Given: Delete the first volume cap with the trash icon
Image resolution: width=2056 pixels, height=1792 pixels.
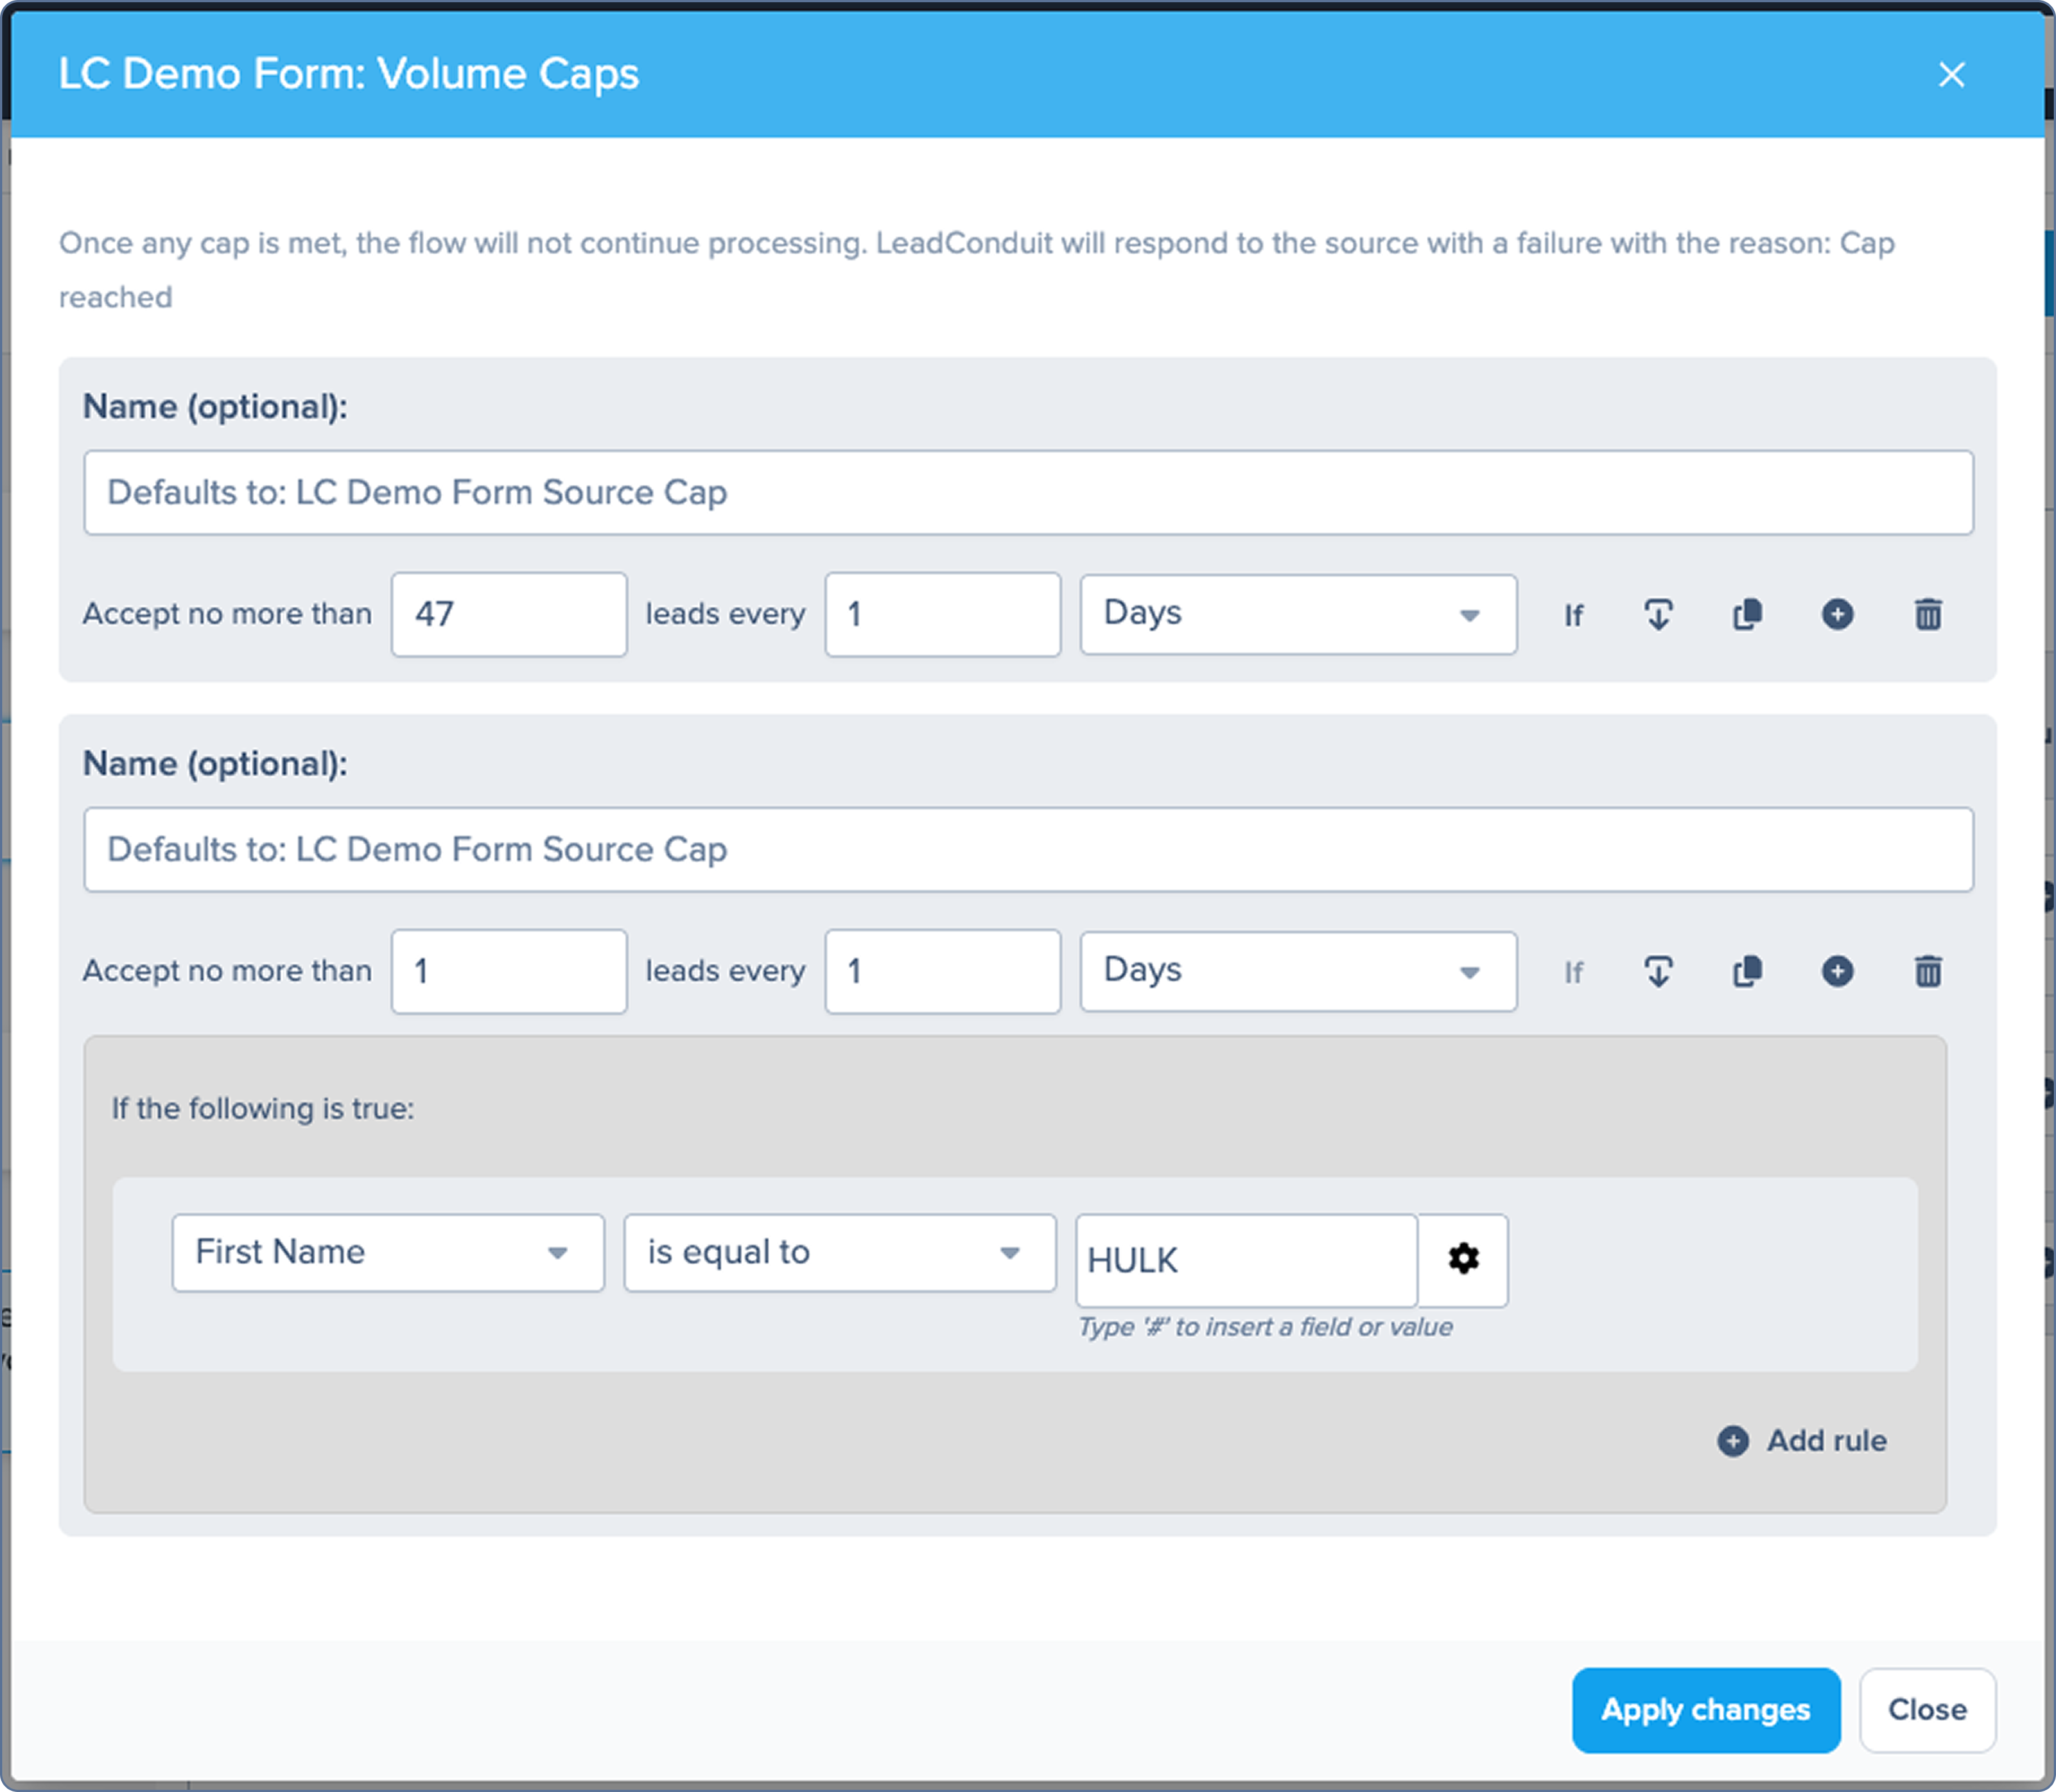Looking at the screenshot, I should point(1928,614).
